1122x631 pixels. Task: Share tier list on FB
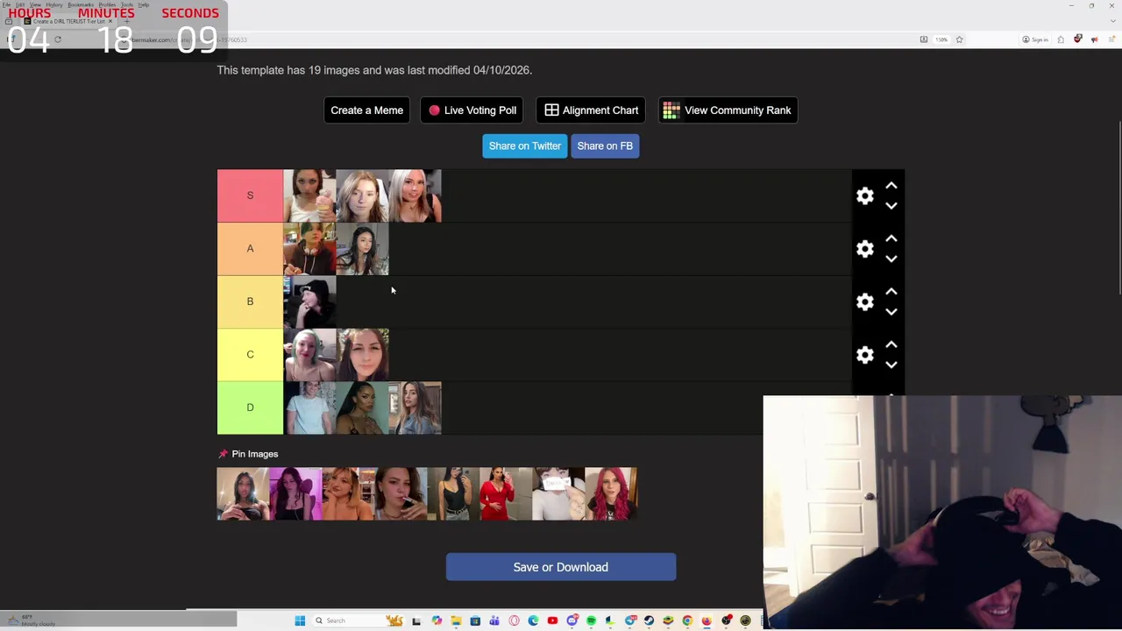tap(605, 145)
